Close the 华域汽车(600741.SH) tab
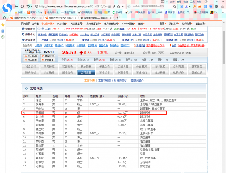226x173 pixels. pyautogui.click(x=76, y=18)
